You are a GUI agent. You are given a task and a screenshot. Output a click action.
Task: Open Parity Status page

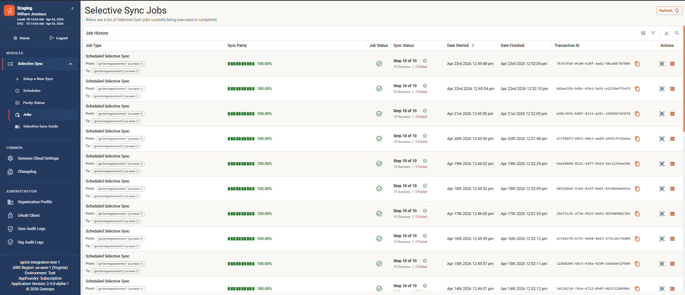pos(34,103)
